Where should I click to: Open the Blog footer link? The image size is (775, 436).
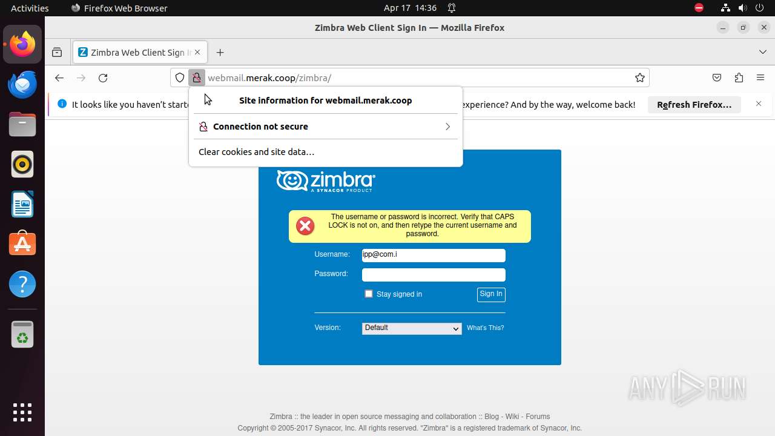[492, 417]
